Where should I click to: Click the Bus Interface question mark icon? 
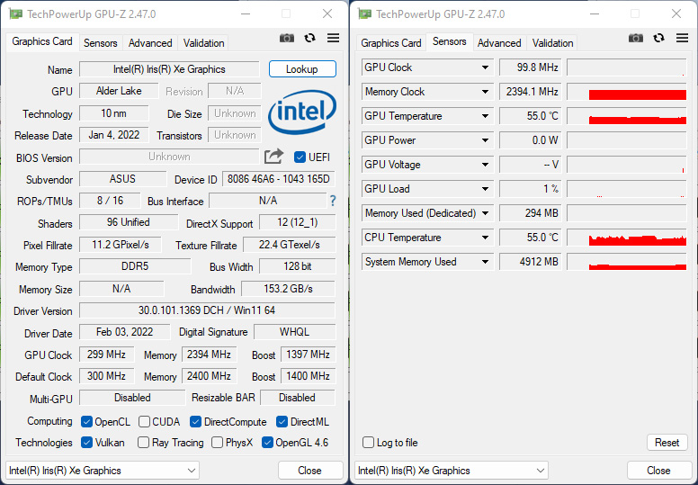click(332, 201)
